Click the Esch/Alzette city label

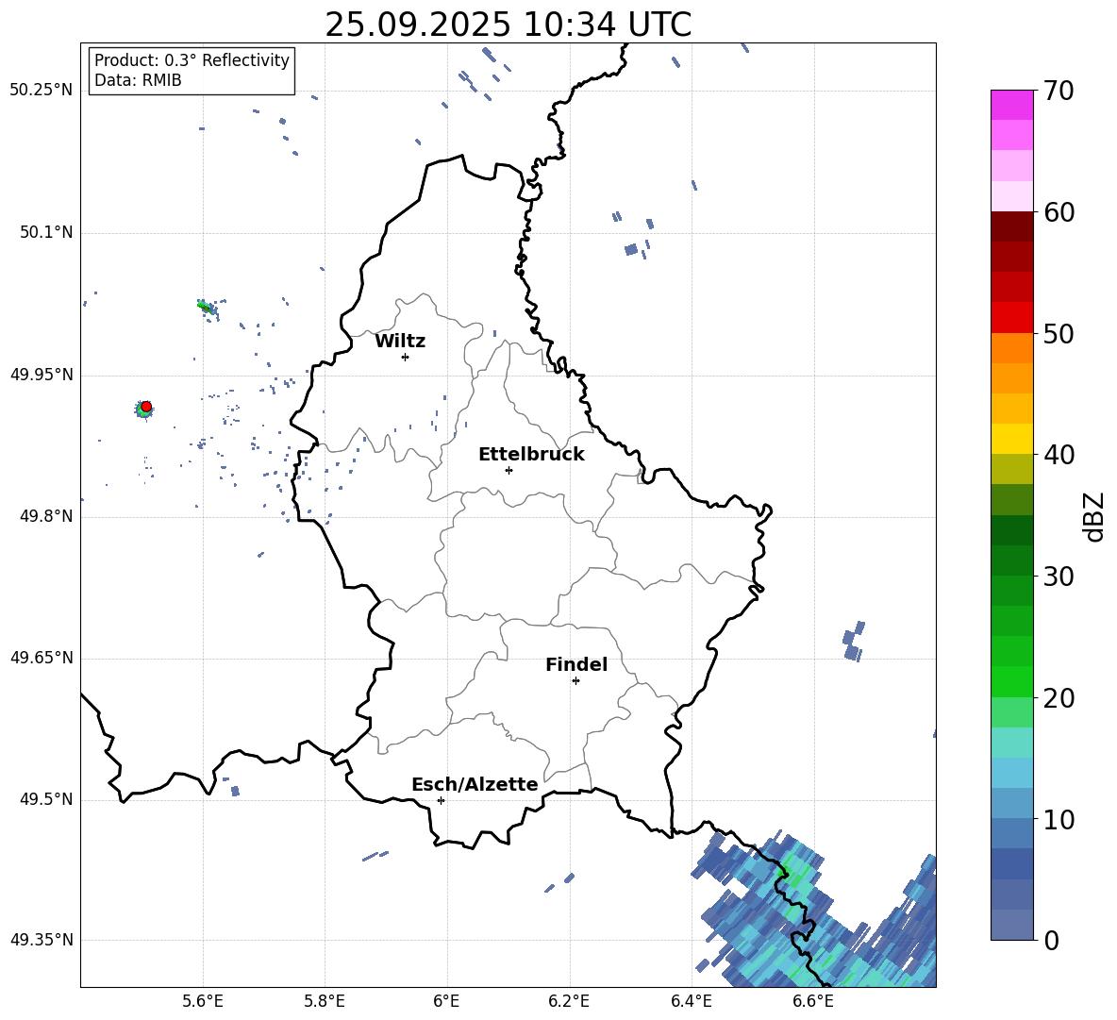pyautogui.click(x=475, y=784)
